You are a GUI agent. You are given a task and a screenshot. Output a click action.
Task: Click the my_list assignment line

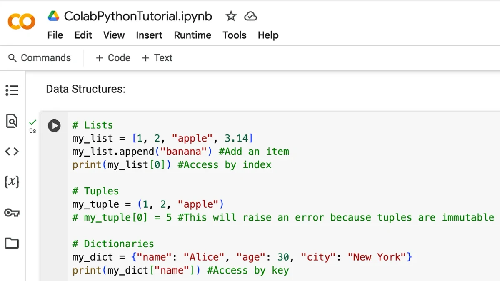click(162, 138)
